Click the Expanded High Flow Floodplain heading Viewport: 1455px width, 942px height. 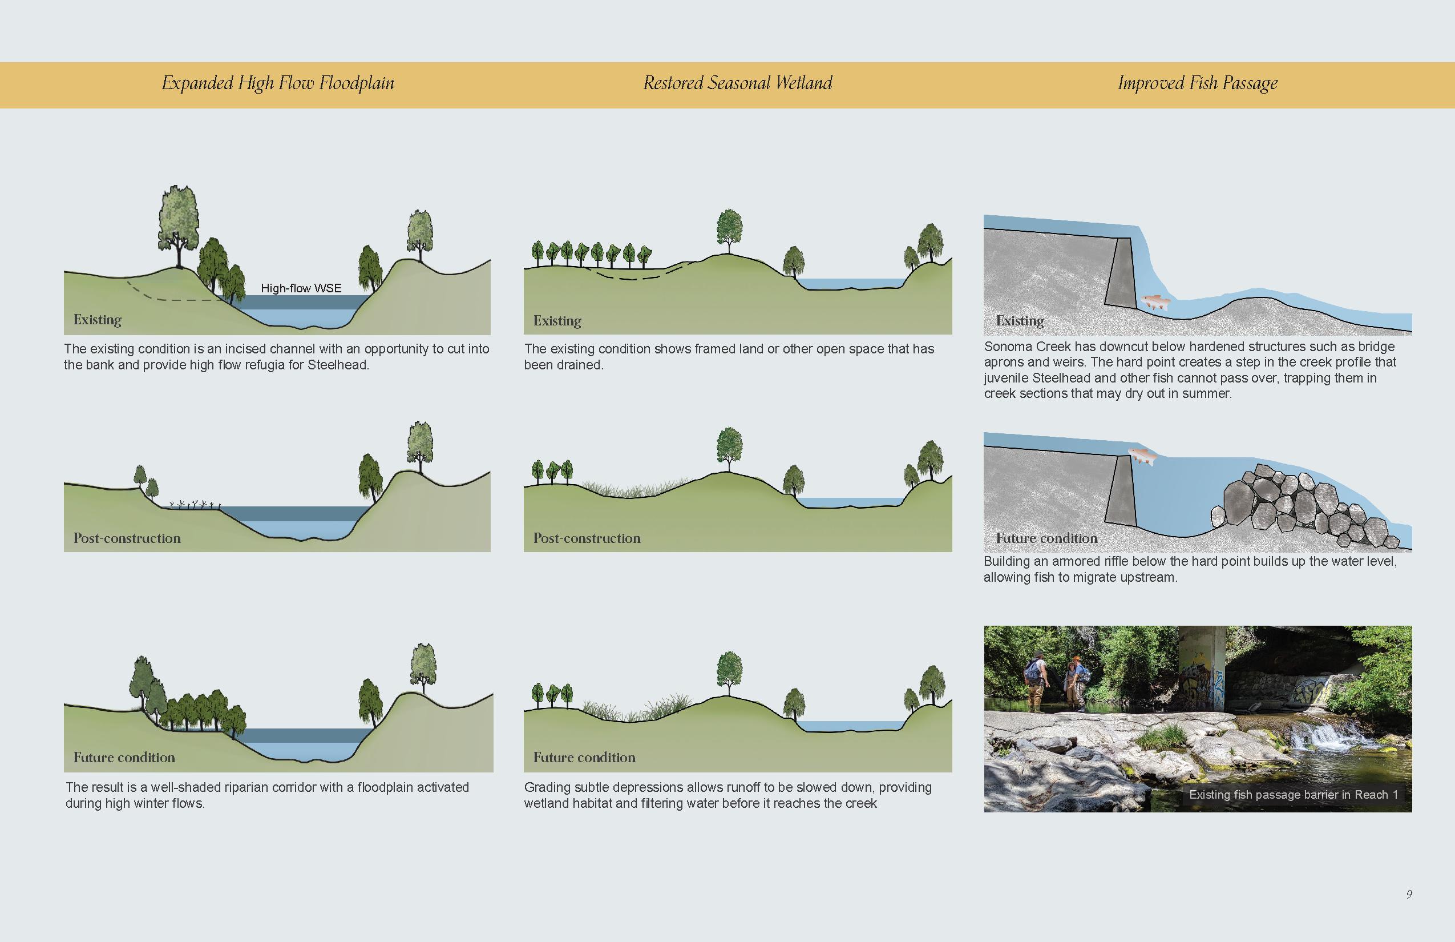pyautogui.click(x=277, y=83)
